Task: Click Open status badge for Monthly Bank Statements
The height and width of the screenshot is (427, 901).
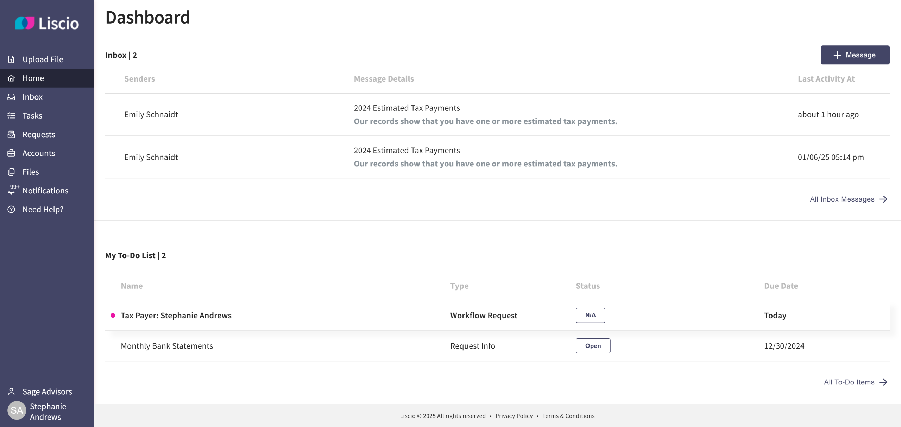Action: 593,346
